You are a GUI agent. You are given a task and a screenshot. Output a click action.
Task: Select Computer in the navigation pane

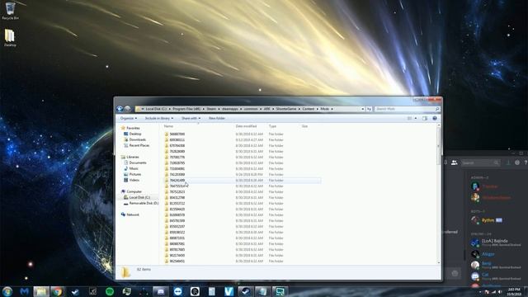[131, 191]
